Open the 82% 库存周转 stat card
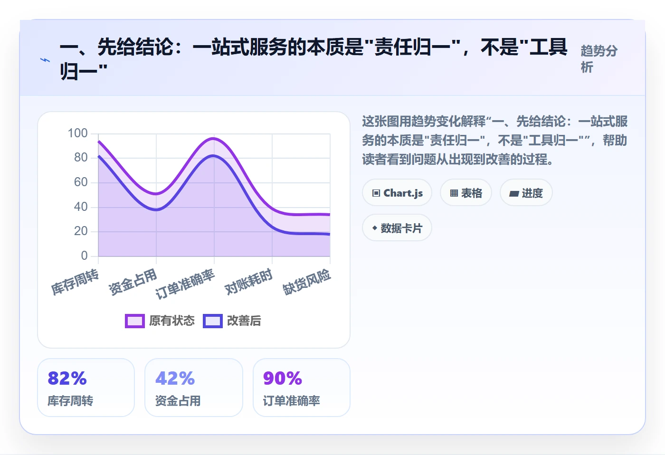 point(86,388)
